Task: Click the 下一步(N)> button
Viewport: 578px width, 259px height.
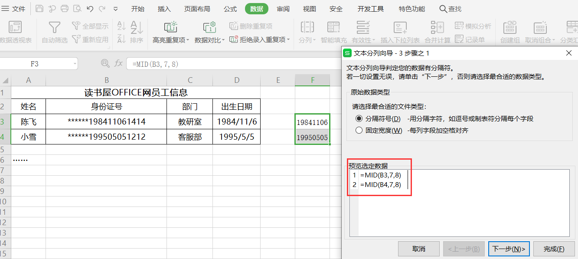Action: coord(509,249)
